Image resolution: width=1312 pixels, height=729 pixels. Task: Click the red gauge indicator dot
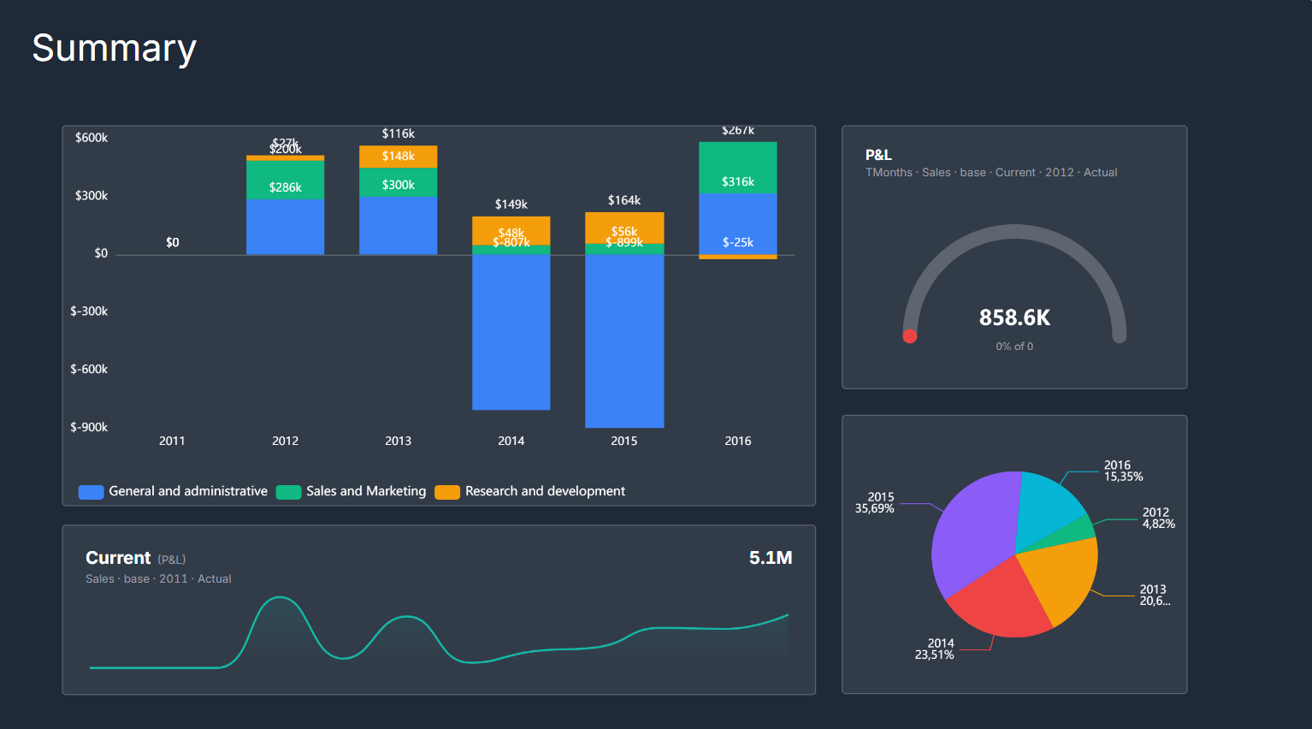point(910,336)
